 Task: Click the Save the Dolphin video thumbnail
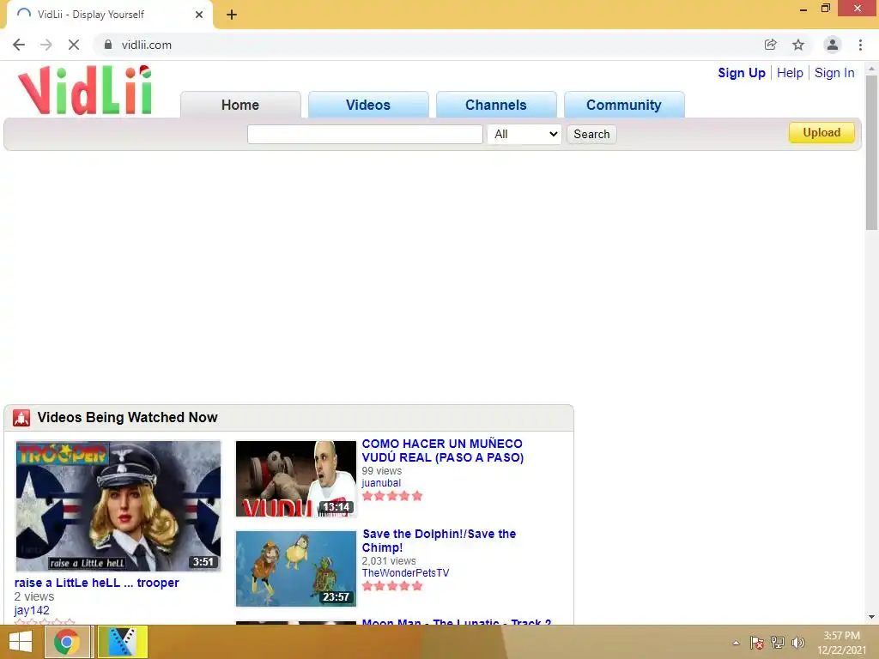[x=296, y=569]
